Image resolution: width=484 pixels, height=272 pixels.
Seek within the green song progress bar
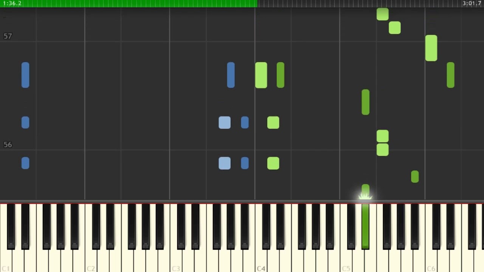click(x=129, y=3)
